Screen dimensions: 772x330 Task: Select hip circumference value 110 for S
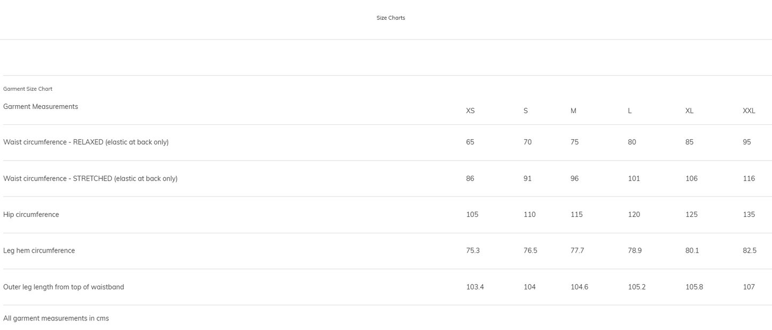(529, 215)
